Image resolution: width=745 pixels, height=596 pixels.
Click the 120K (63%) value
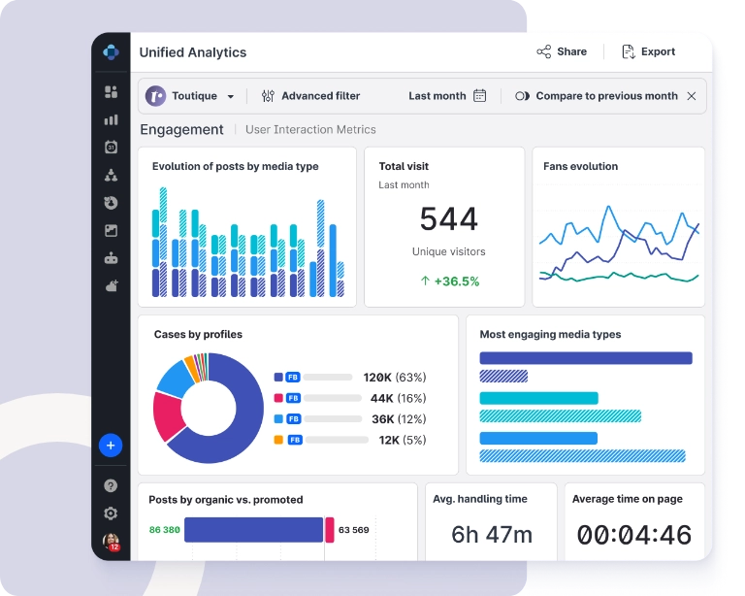point(395,378)
